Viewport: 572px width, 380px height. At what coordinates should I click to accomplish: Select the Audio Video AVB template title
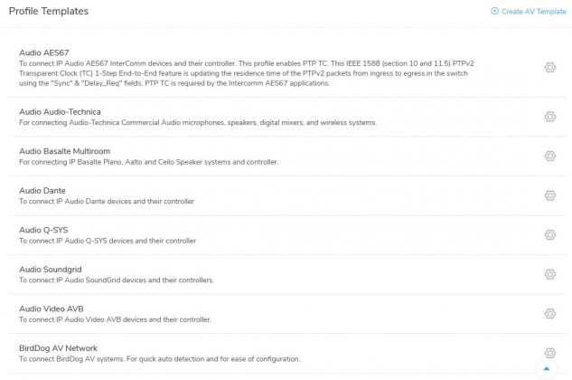click(x=52, y=309)
